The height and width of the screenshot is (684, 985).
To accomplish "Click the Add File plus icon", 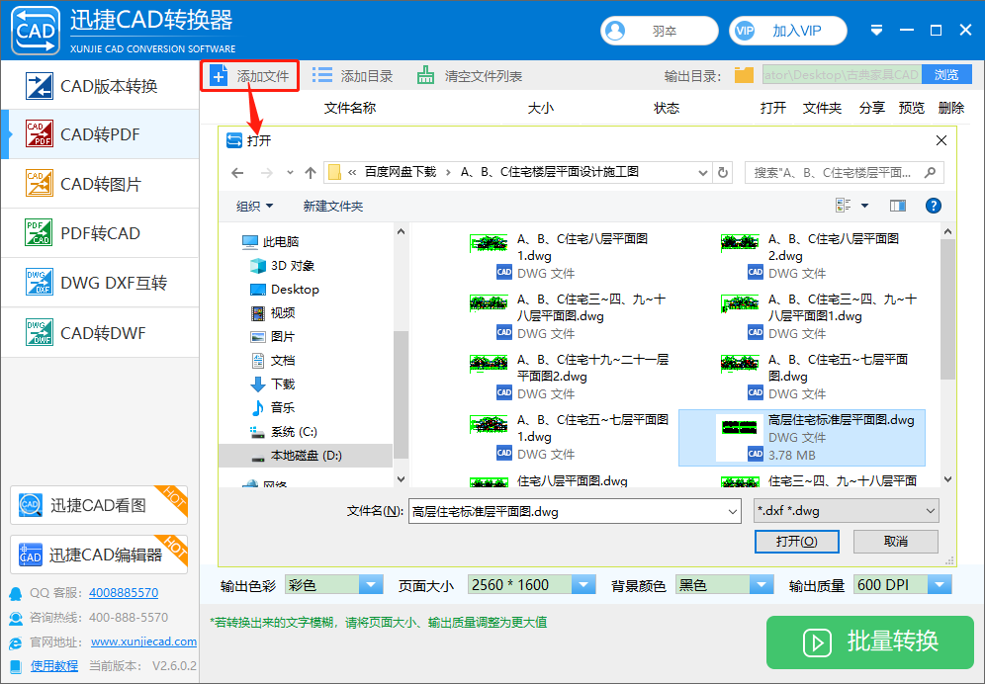I will tap(218, 76).
